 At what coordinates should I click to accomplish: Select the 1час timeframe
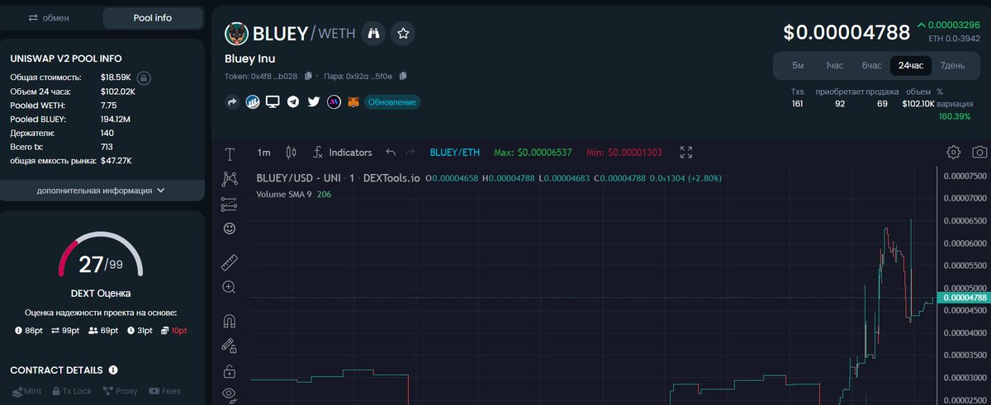click(x=834, y=65)
